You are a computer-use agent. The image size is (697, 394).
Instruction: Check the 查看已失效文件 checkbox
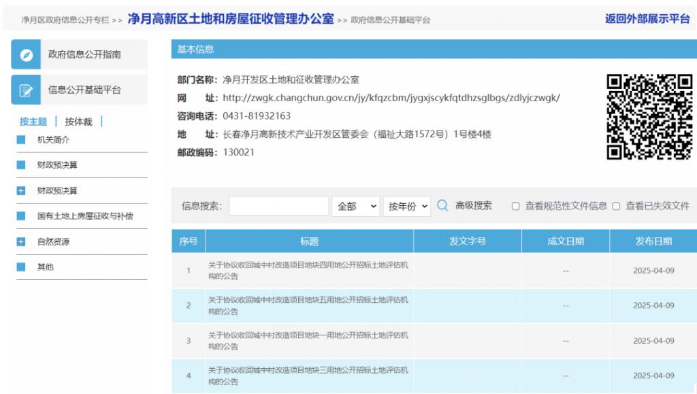coord(616,207)
